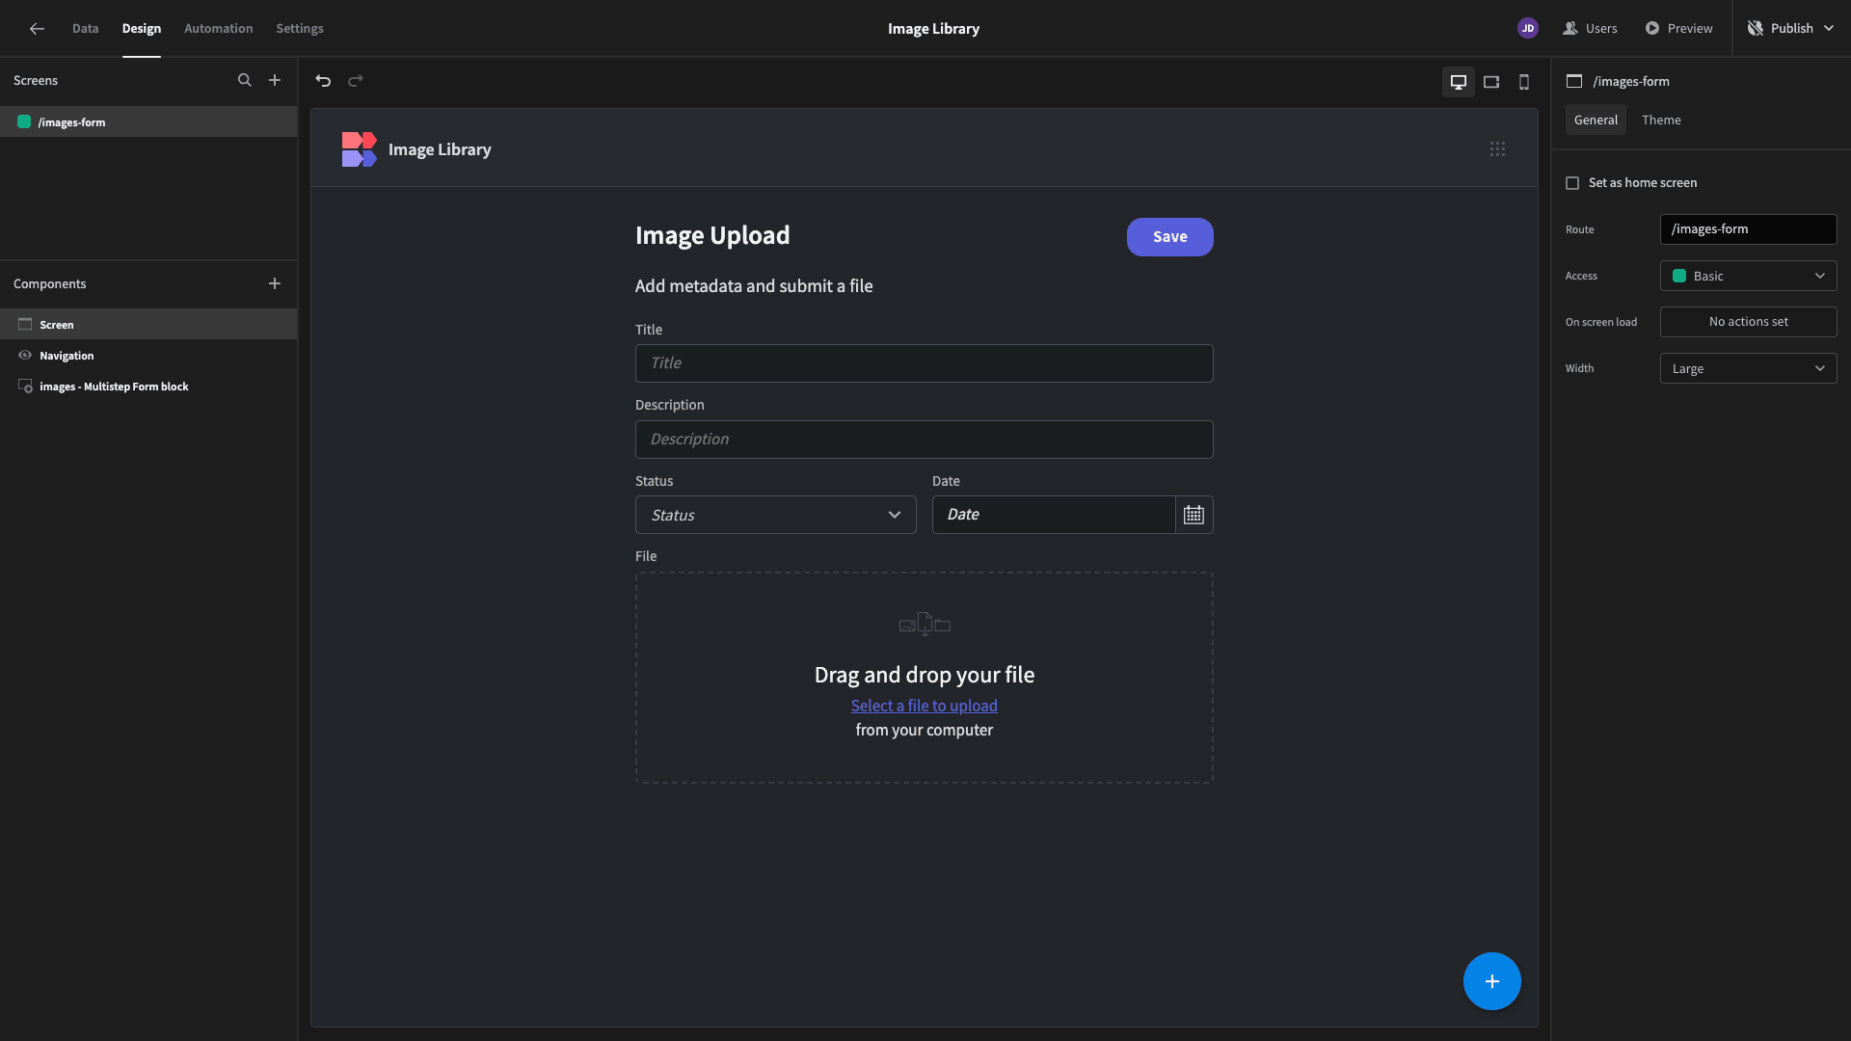Switch to tablet preview icon
The image size is (1851, 1041).
(x=1491, y=82)
